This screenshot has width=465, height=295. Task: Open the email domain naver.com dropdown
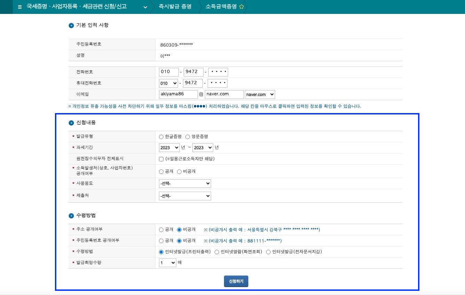pos(260,94)
